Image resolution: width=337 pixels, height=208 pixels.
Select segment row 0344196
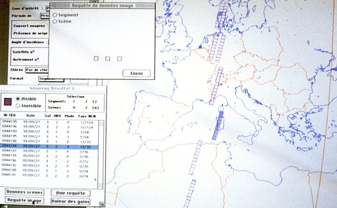coord(49,127)
